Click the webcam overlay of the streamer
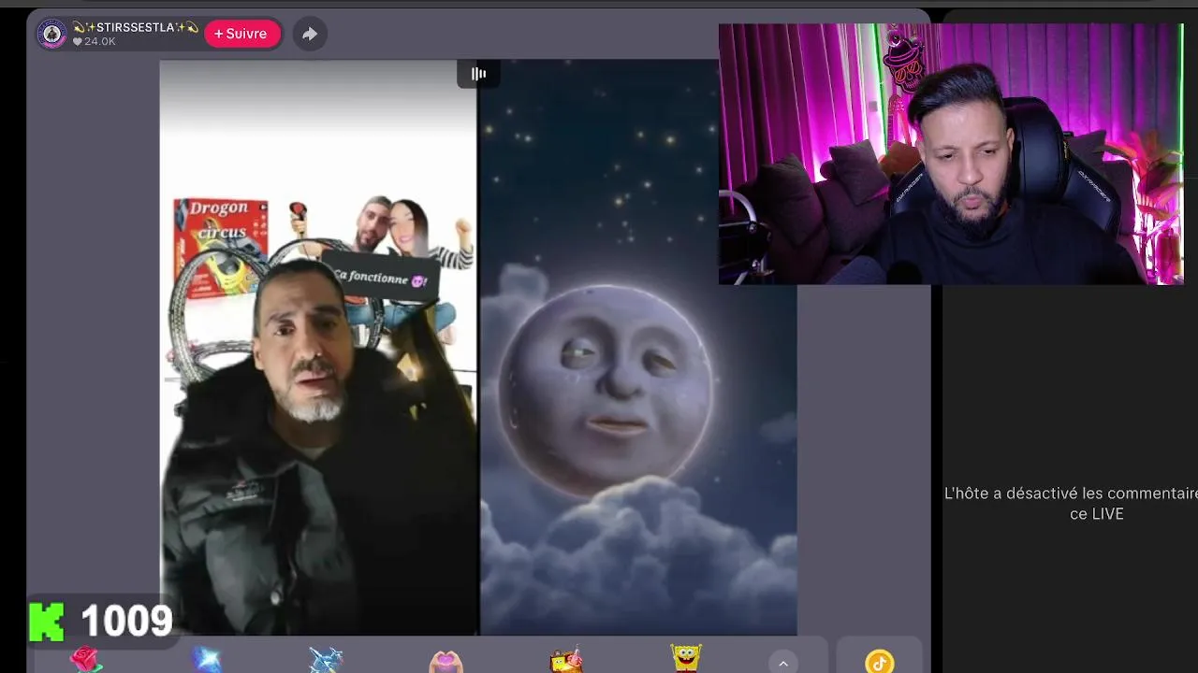 click(951, 154)
